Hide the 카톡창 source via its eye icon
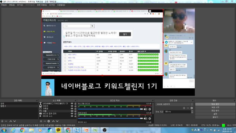The image size is (236, 133). coord(72,108)
